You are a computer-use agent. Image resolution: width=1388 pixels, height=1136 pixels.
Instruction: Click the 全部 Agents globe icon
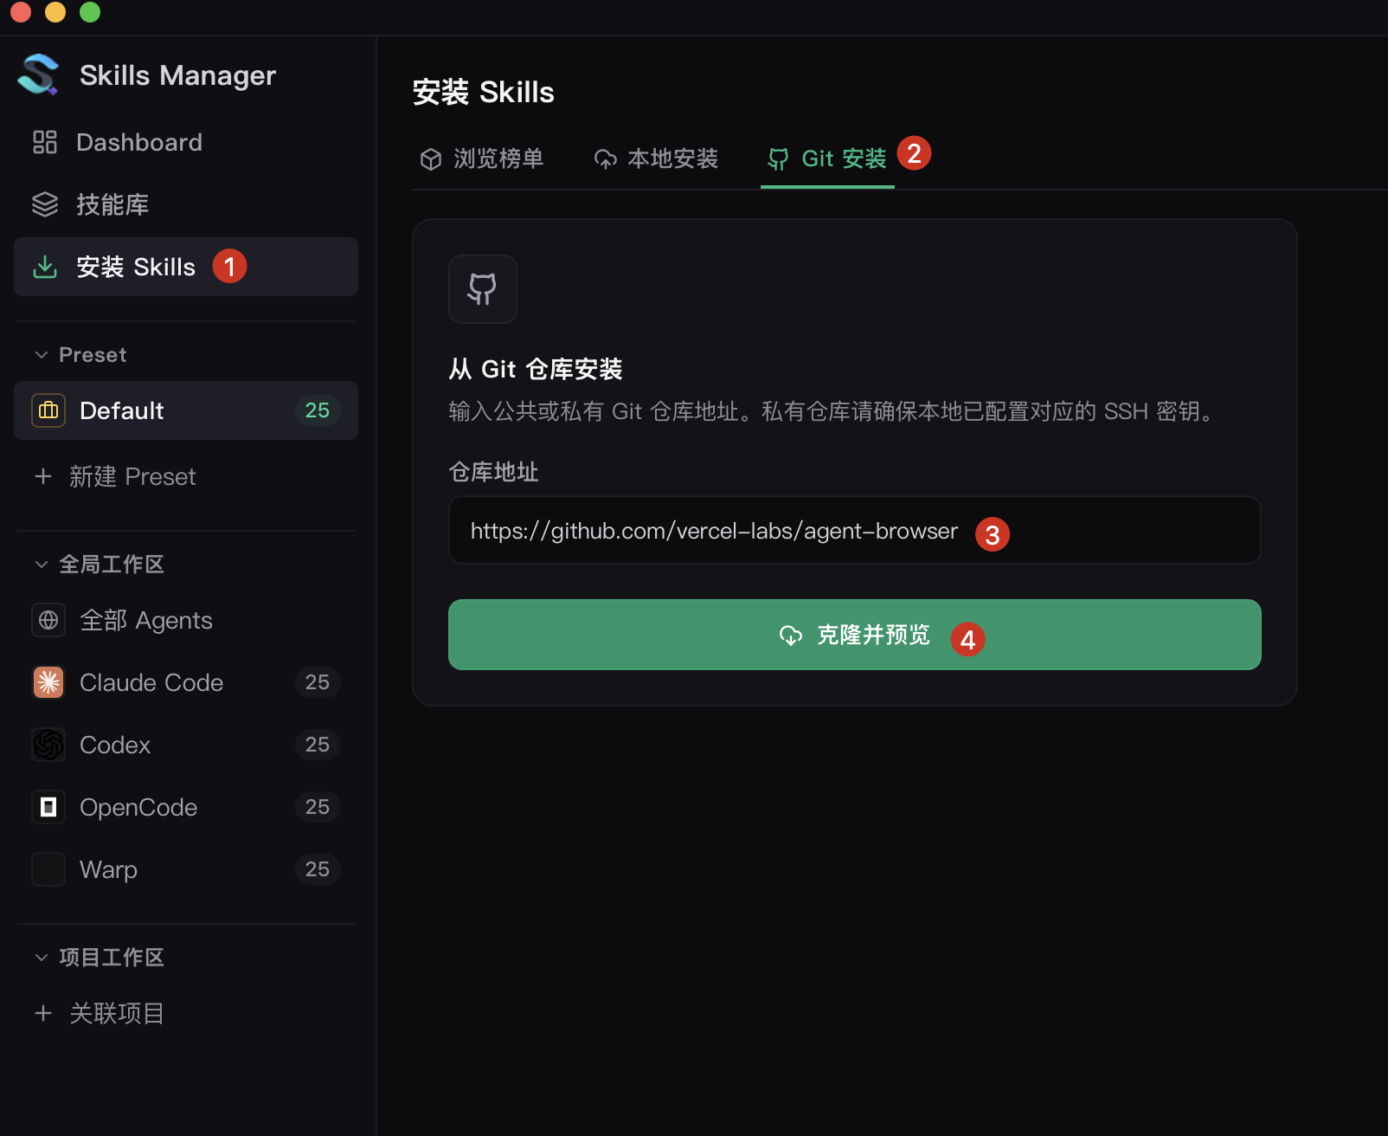(x=48, y=620)
